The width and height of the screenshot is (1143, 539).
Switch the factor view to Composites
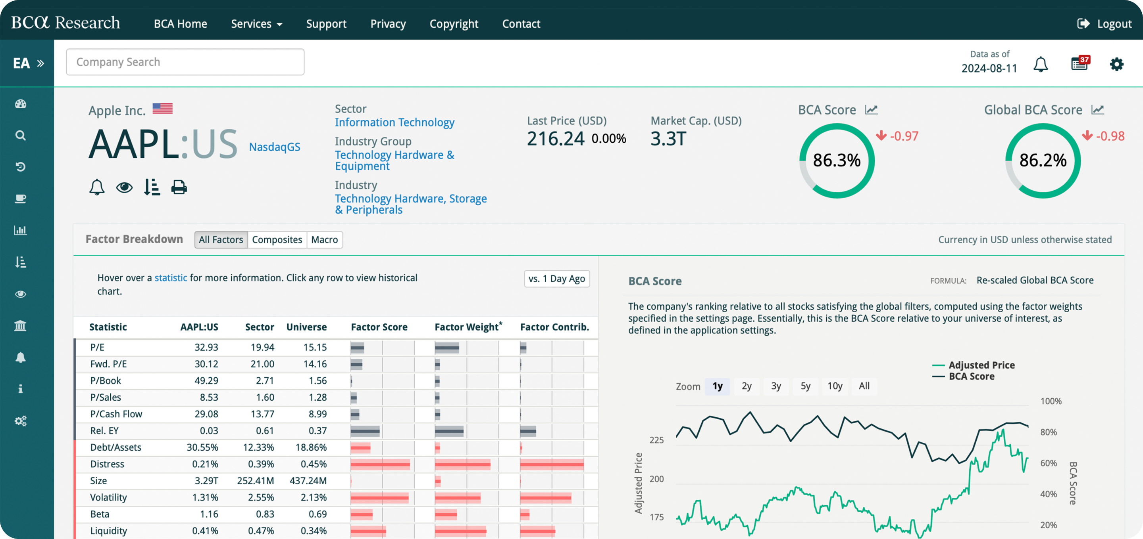(277, 239)
